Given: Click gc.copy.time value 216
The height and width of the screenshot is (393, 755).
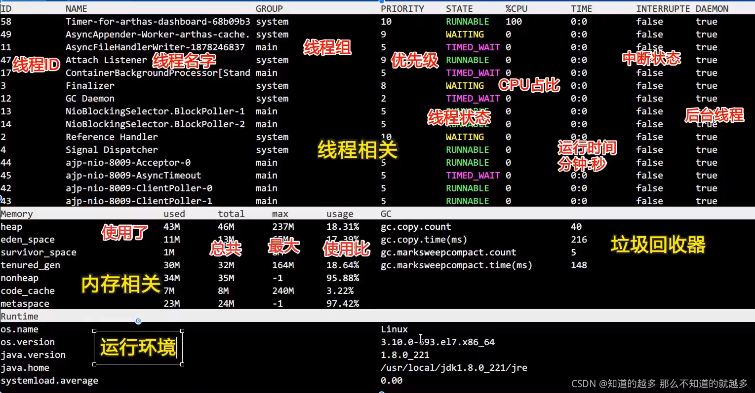Looking at the screenshot, I should [579, 240].
